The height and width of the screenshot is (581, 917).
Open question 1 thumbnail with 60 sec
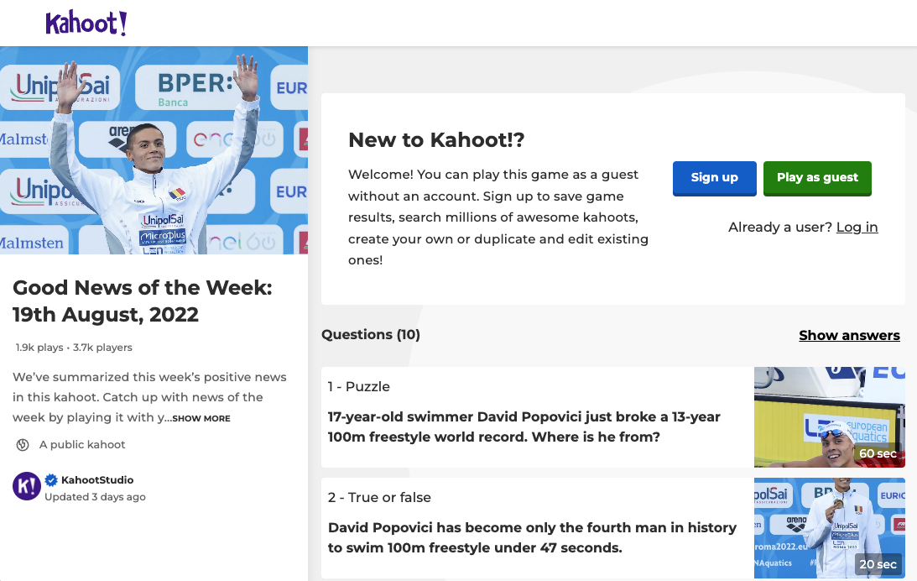coord(829,417)
